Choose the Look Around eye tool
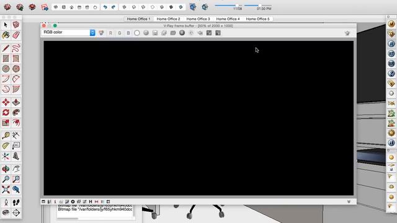The width and height of the screenshot is (397, 223). click(6, 212)
